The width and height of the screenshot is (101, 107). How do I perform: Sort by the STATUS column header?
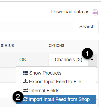point(7,45)
